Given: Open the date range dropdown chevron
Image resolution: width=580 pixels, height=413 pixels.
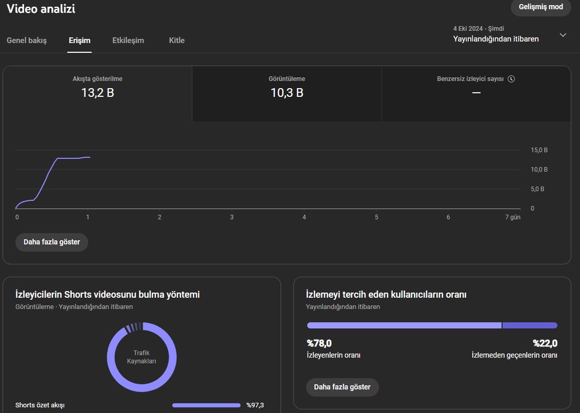Looking at the screenshot, I should pyautogui.click(x=563, y=35).
